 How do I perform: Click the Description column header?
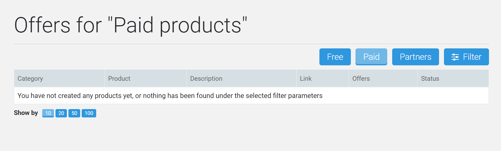click(241, 78)
